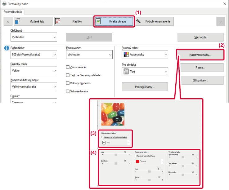
Task: Click the blue info icon beside Režim tlače
Action: pos(6,48)
